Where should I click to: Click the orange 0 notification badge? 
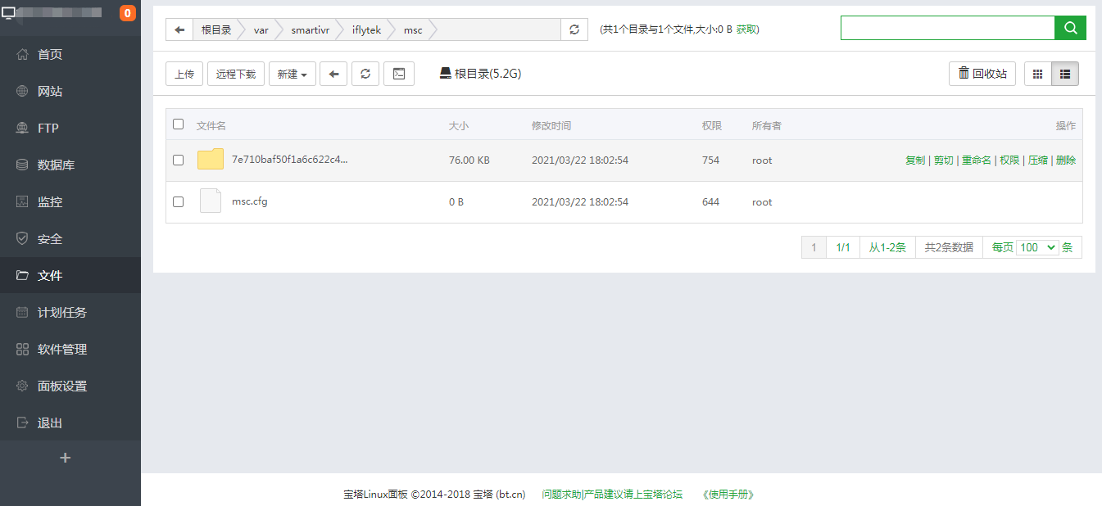[128, 13]
